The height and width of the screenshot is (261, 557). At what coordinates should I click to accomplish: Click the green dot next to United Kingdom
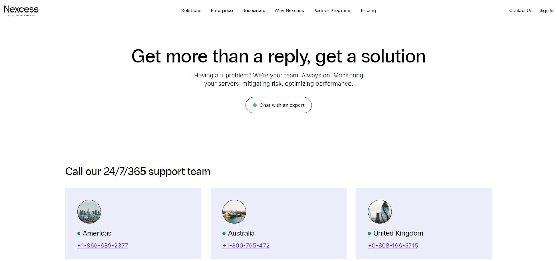click(369, 234)
